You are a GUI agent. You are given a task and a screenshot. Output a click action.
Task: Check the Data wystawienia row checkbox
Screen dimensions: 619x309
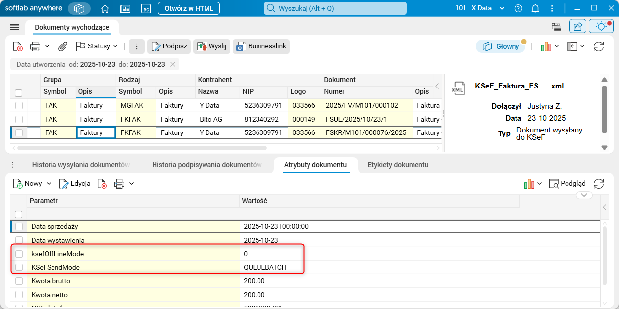click(x=19, y=240)
